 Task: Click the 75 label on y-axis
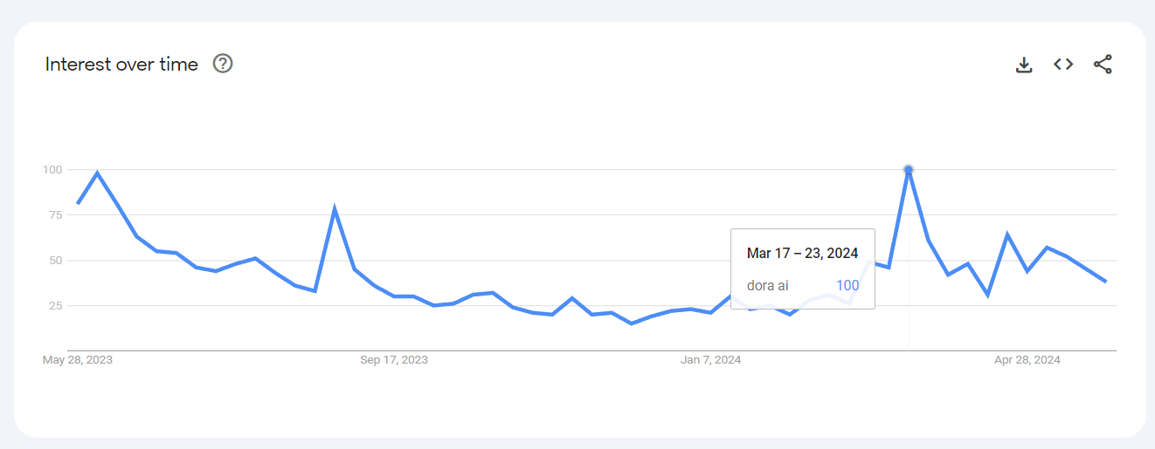55,214
